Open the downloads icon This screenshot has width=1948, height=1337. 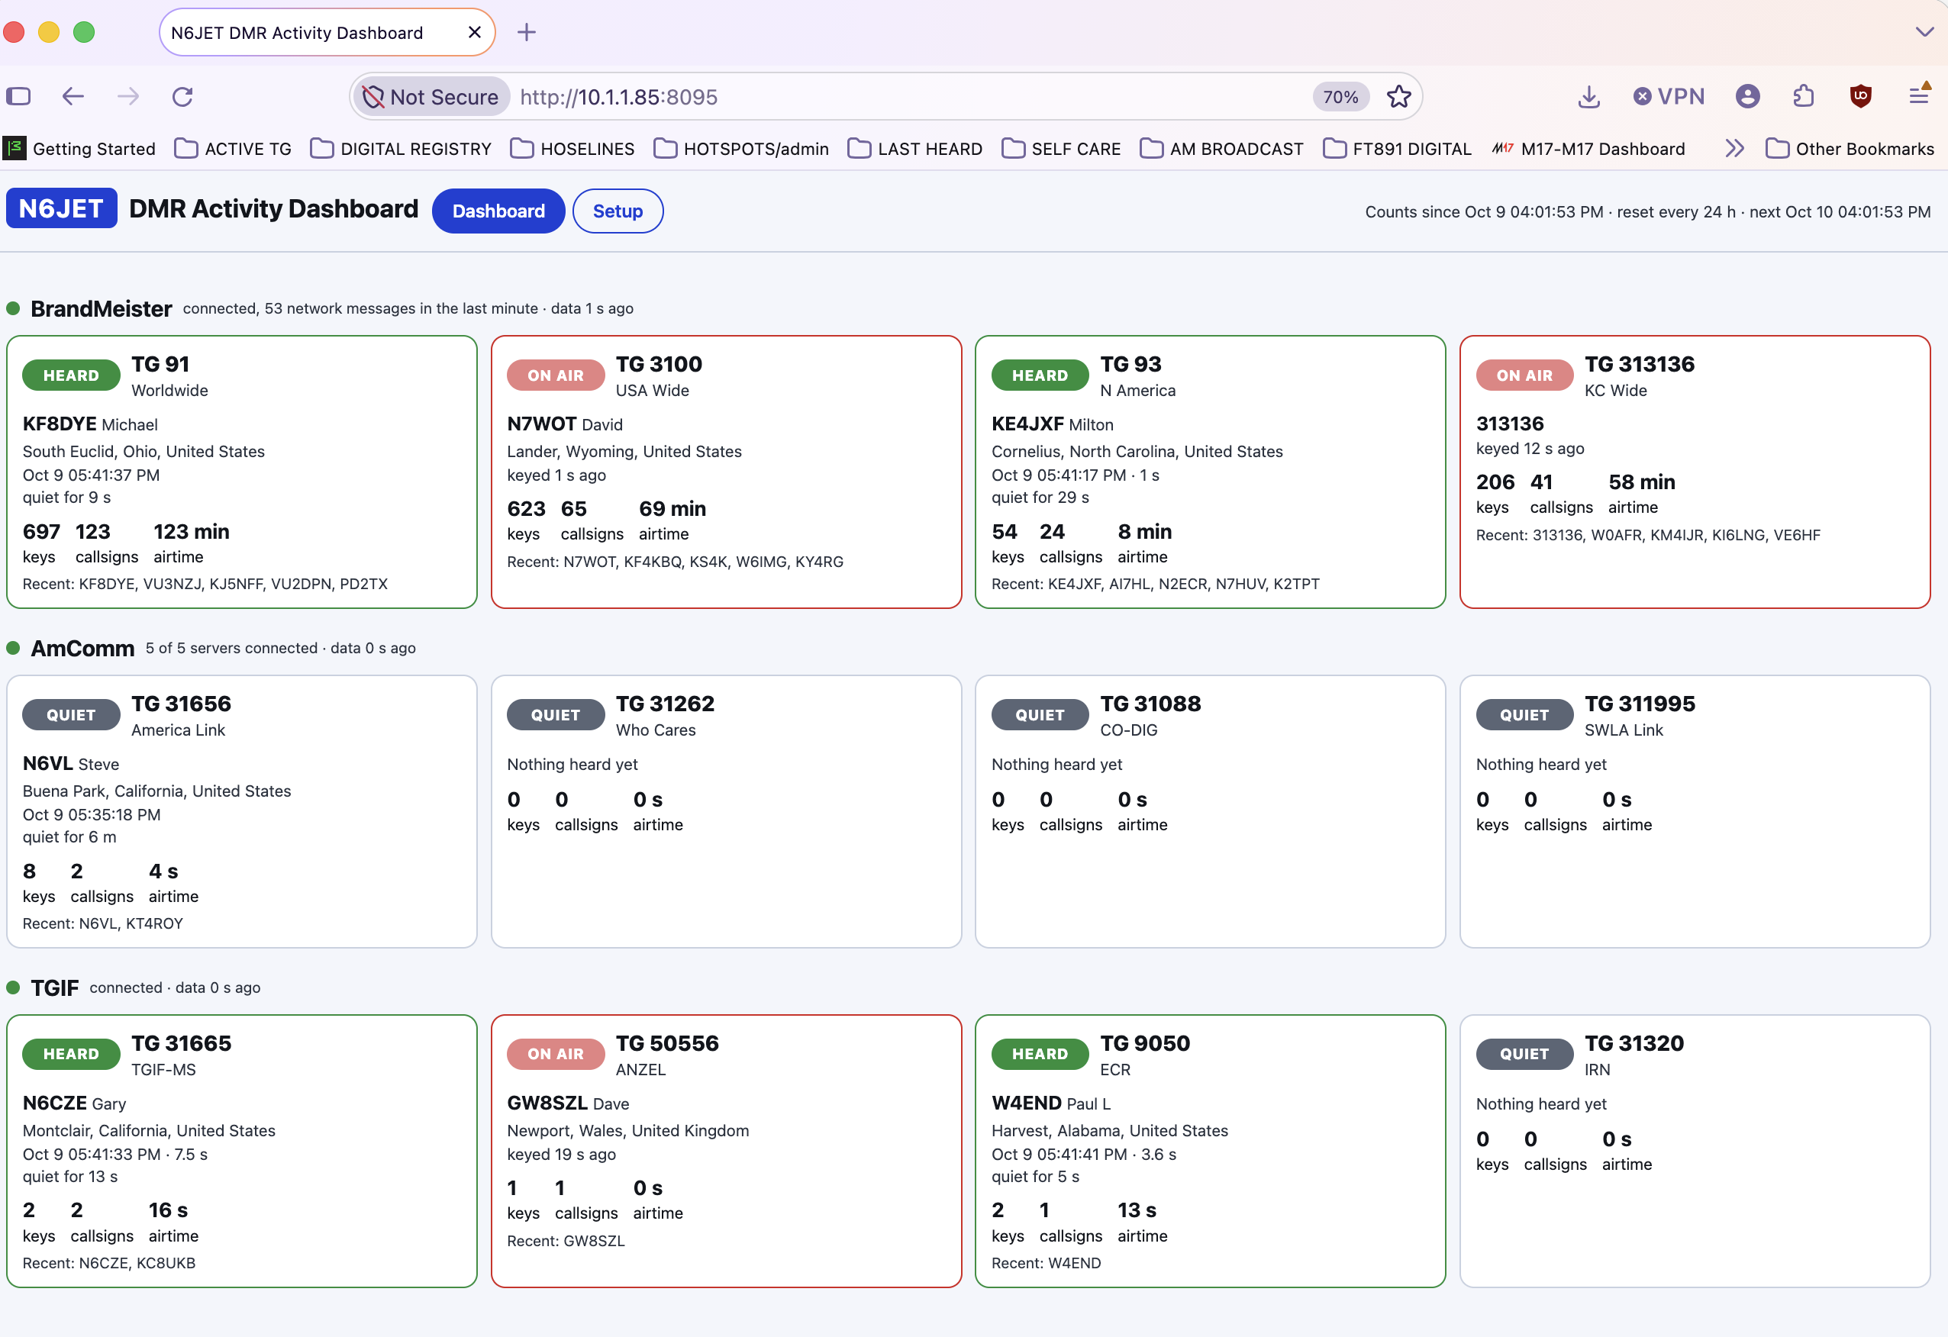(x=1588, y=96)
